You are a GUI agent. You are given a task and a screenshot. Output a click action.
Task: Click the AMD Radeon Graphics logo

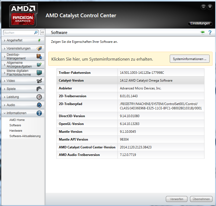(23, 15)
